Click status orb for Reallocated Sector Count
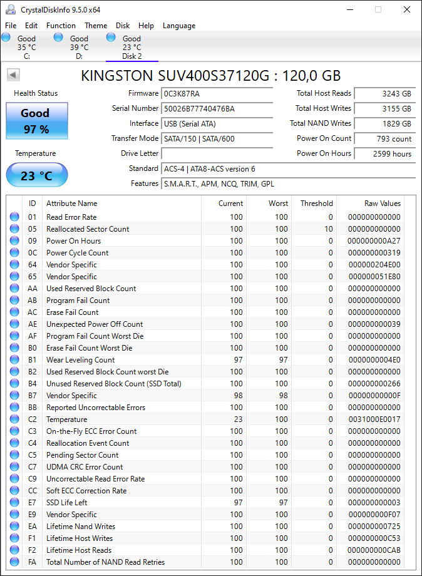 coord(14,229)
